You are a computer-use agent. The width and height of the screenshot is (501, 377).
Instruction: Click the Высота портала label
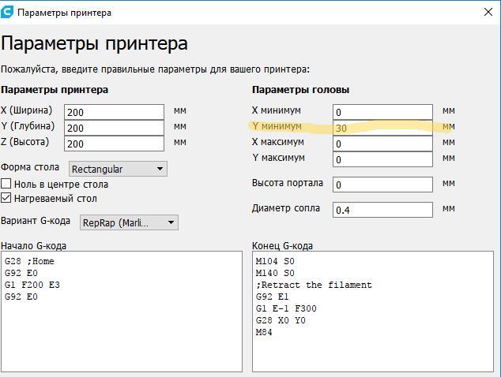click(287, 183)
